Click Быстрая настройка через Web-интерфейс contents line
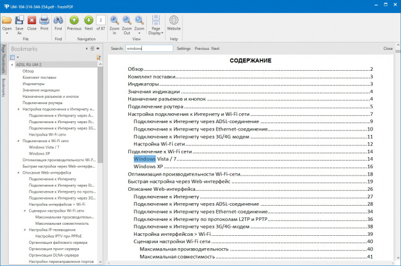401x266 pixels. click(179, 182)
